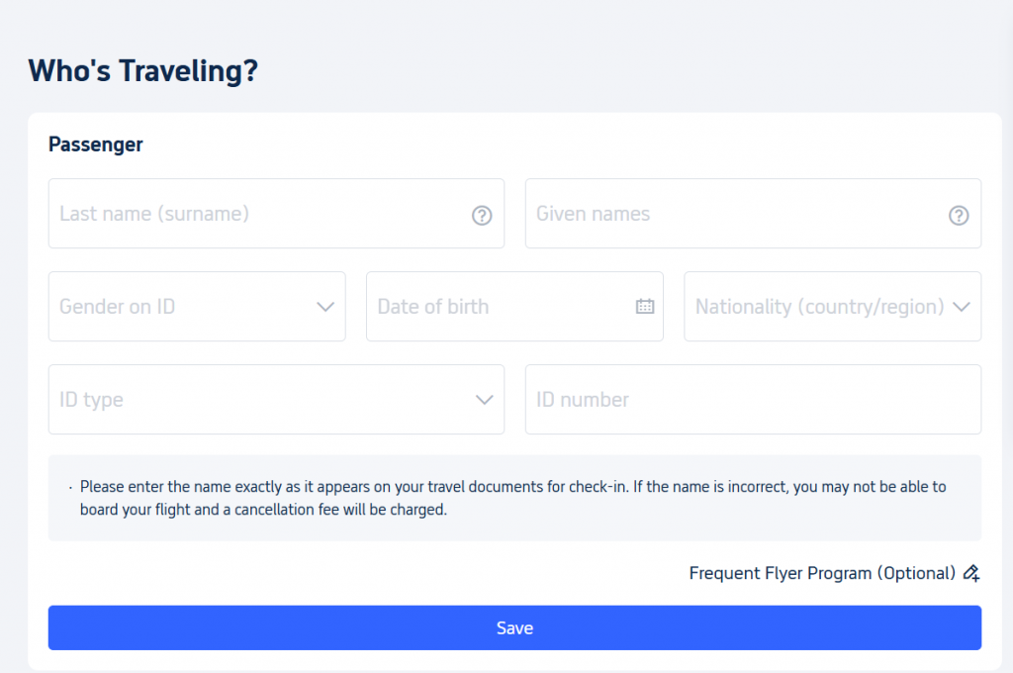Click the Frequent Flyer pencil edit icon
This screenshot has height=673, width=1013.
coord(971,573)
